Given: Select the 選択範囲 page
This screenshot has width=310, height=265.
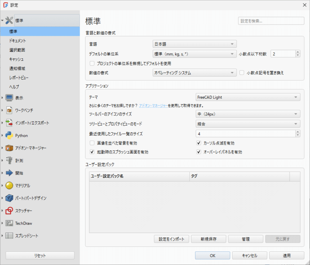Looking at the screenshot, I should [40, 50].
